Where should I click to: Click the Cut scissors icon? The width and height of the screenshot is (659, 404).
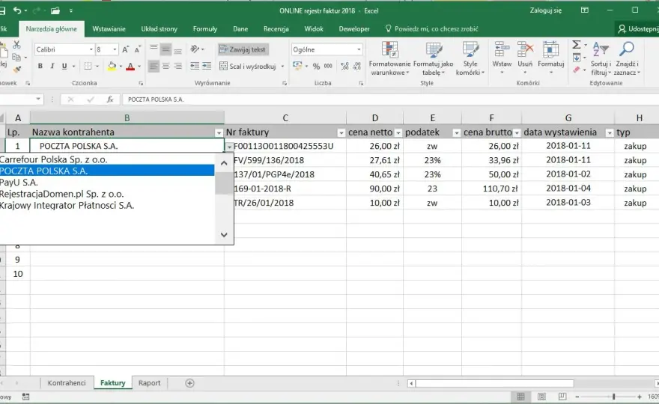[x=16, y=45]
